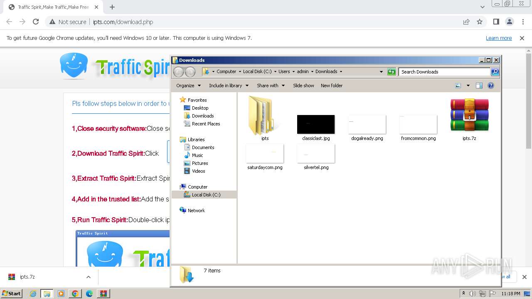Select silvertel.png file
Screen dimensions: 532x299
pos(316,157)
